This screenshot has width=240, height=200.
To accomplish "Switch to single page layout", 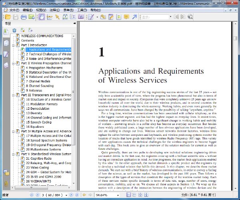I will point(128,195).
